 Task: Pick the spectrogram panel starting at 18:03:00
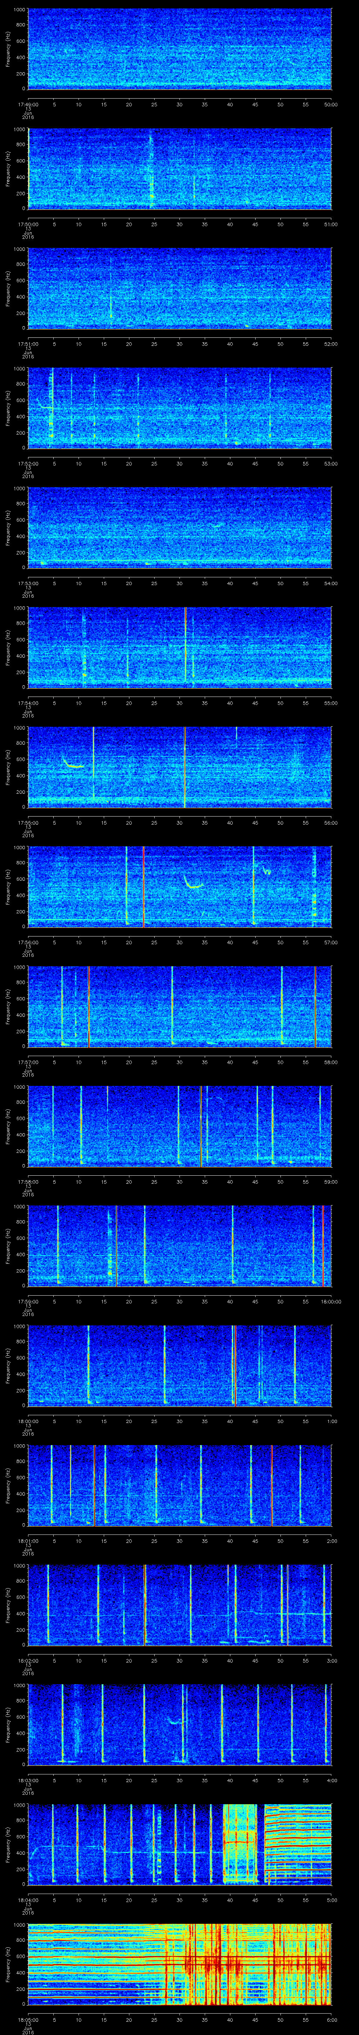coord(180,1725)
